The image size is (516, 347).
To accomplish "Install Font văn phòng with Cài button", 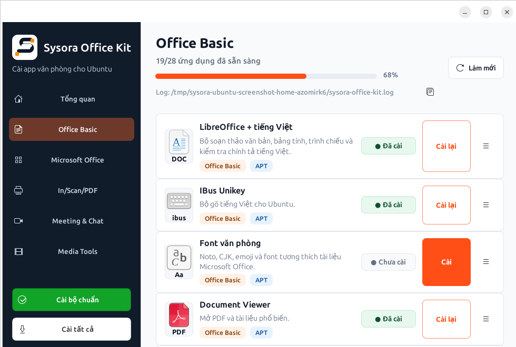I will [446, 262].
